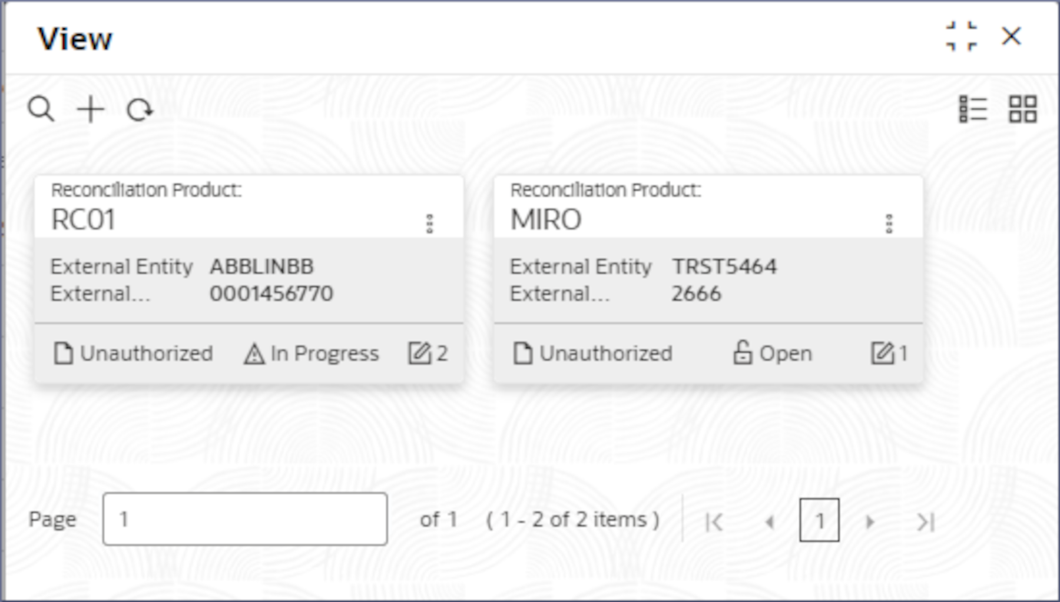Go to the first page
Viewport: 1060px width, 602px height.
pyautogui.click(x=714, y=521)
